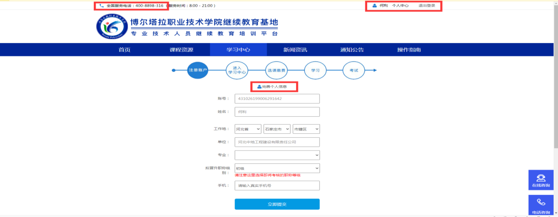Click the 注册账户 step circle
Viewport: 558px width, 217px height.
197,70
